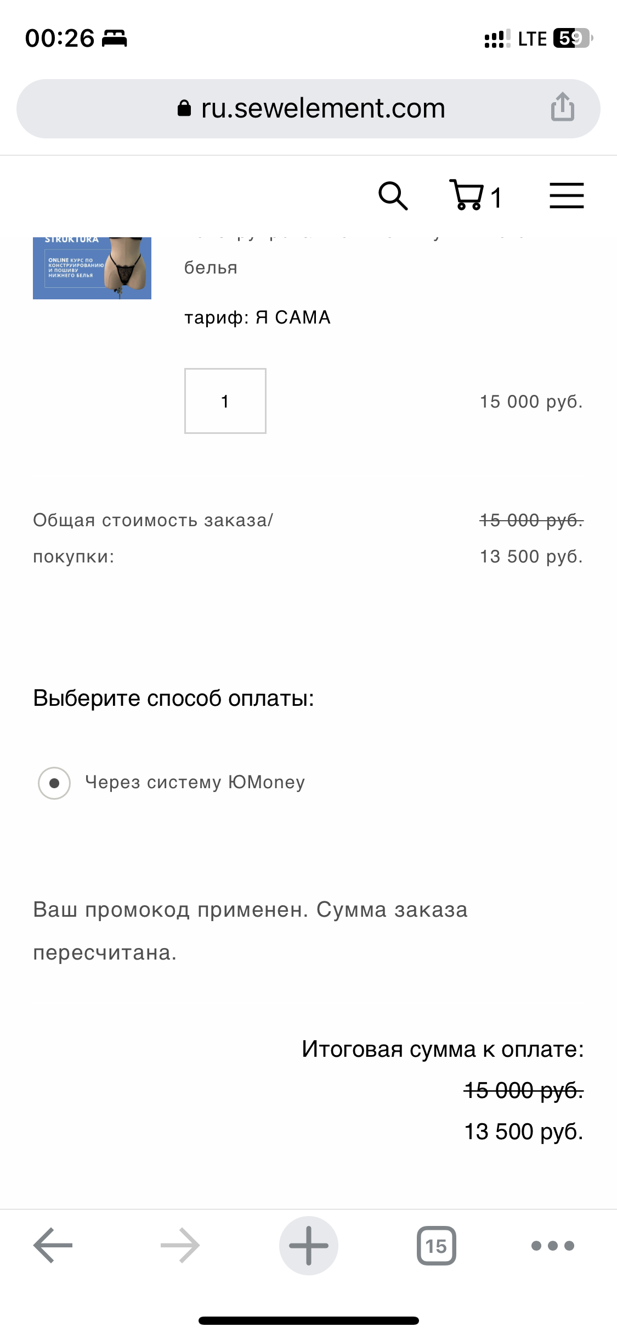
Task: Tap the cart item count number
Action: pos(496,198)
